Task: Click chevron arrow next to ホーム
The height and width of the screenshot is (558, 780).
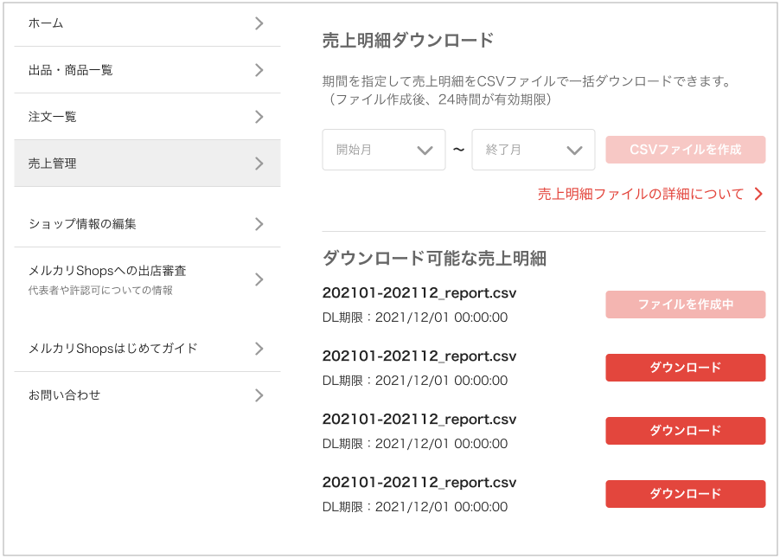Action: coord(259,23)
